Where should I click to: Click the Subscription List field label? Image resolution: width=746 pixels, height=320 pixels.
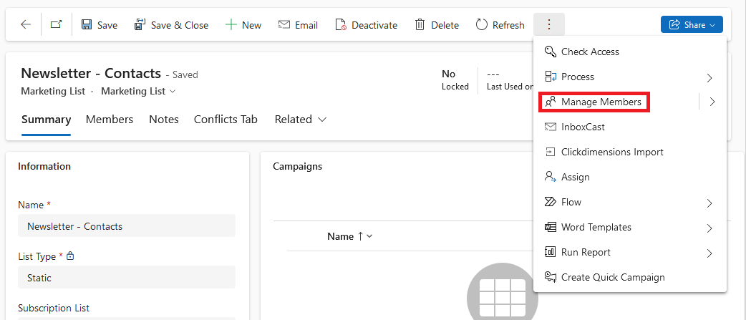[54, 308]
